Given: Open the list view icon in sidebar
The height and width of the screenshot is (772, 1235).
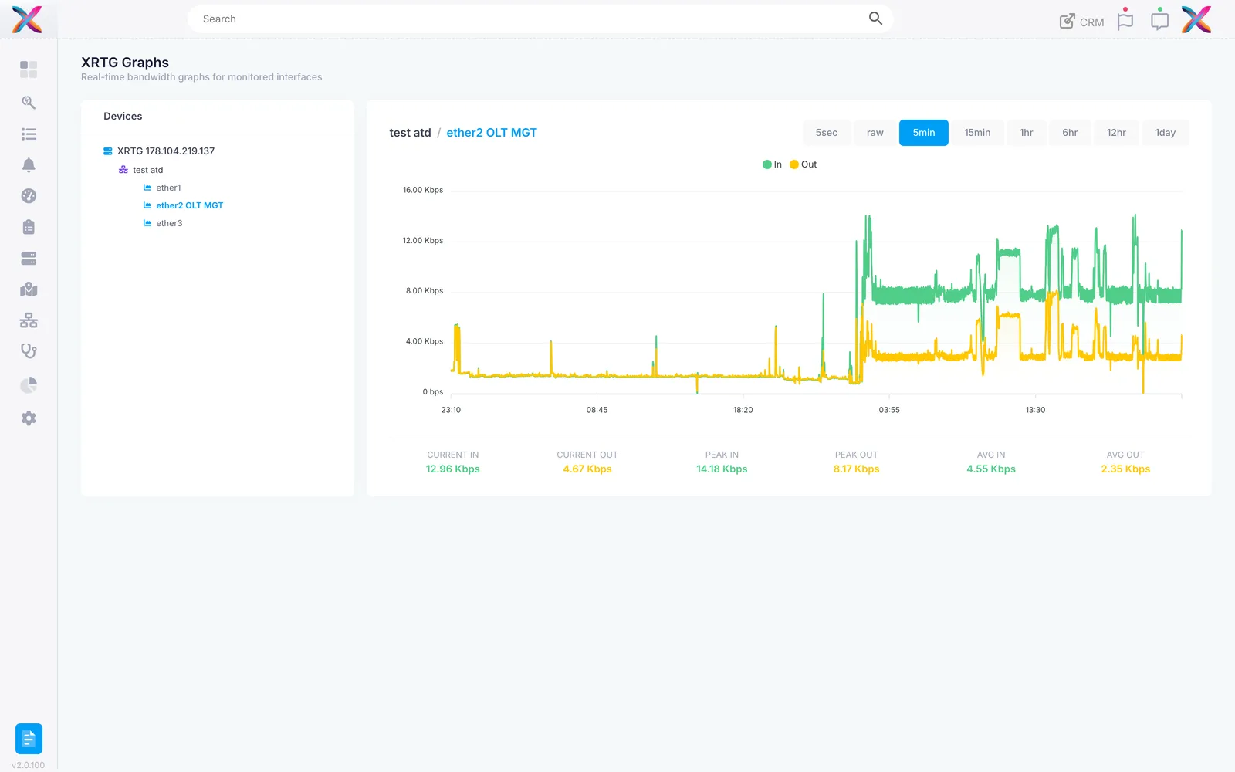Looking at the screenshot, I should [x=29, y=134].
